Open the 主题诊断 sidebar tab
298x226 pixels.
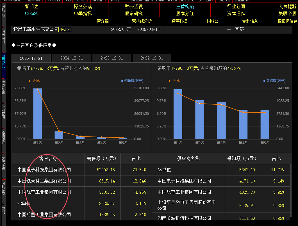tap(4, 87)
